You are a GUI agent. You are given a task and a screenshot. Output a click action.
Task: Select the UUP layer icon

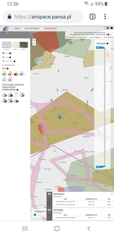click(x=4, y=57)
